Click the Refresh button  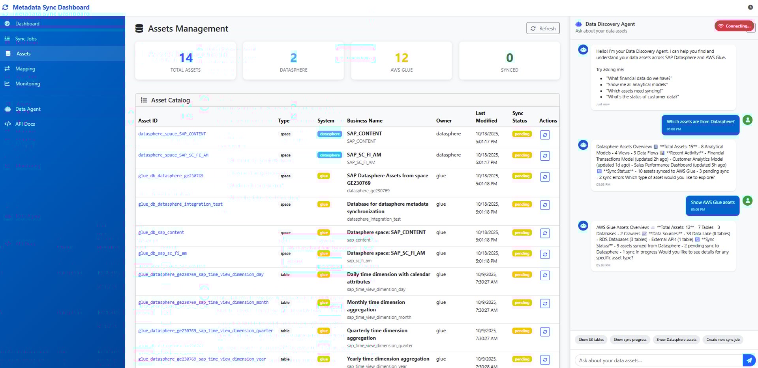[543, 28]
